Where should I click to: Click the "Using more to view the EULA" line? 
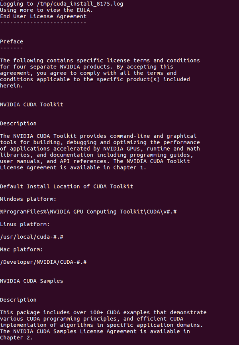[x=43, y=10]
